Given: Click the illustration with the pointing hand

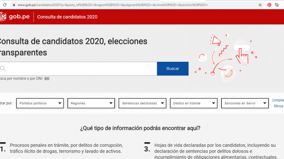Looking at the screenshot, I should tap(226, 58).
